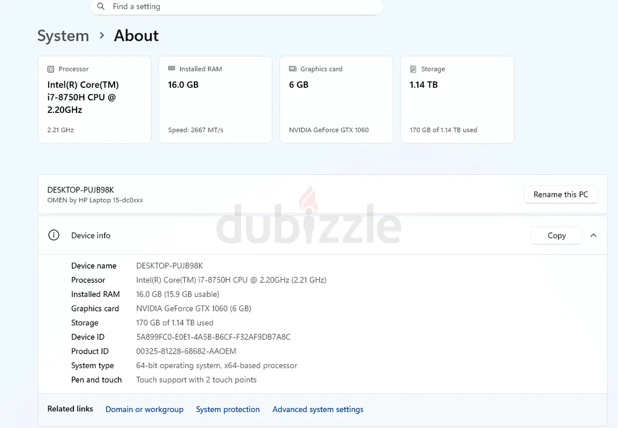
Task: Click the Device info circle icon
Action: click(x=54, y=235)
